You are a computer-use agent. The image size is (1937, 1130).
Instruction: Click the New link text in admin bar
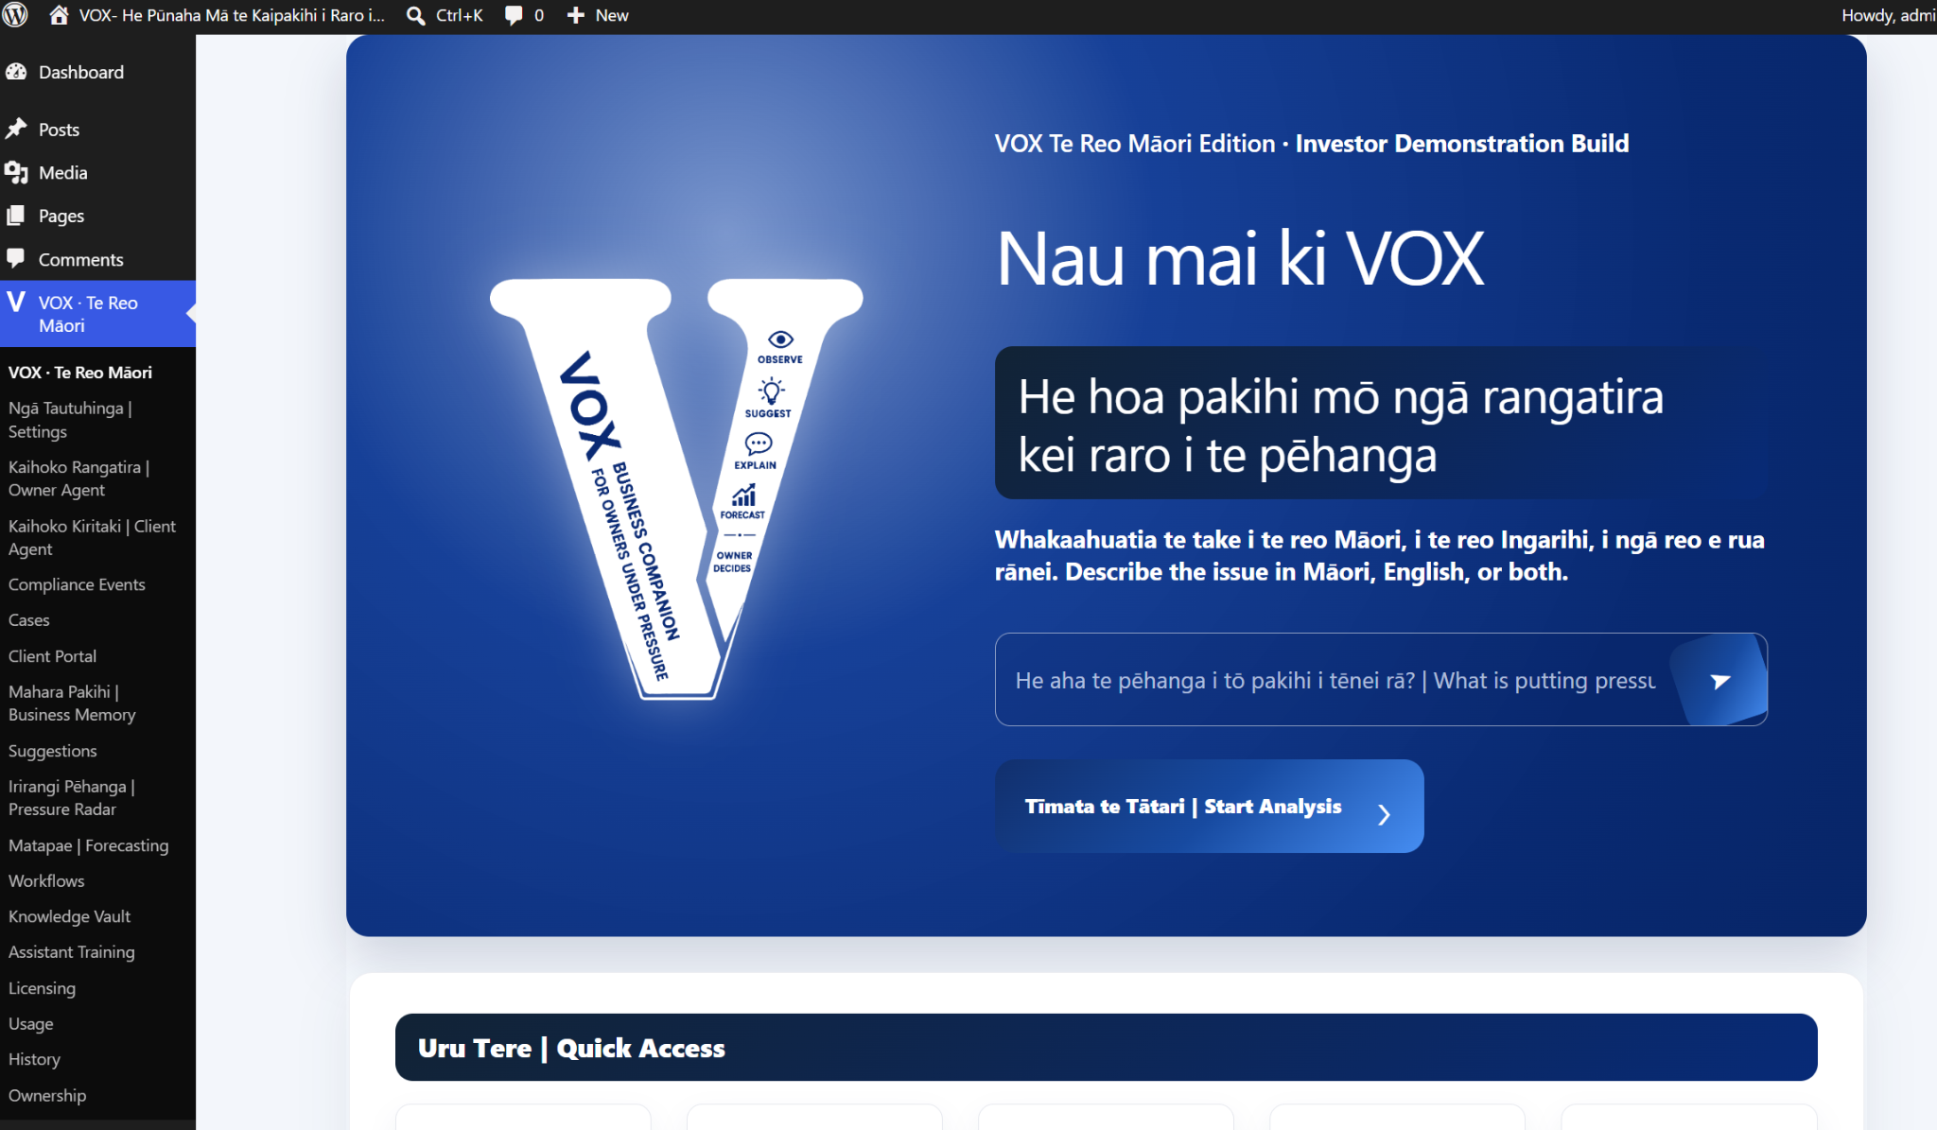pyautogui.click(x=612, y=15)
